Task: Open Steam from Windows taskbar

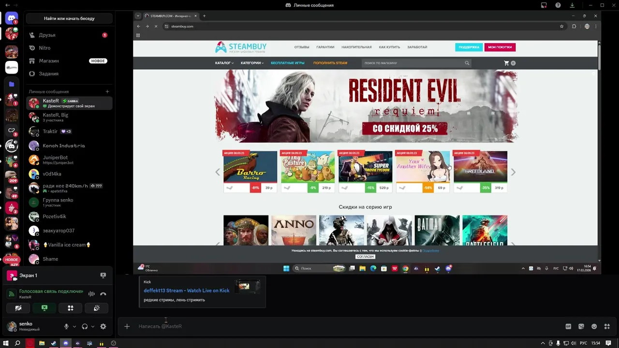Action: (54, 343)
